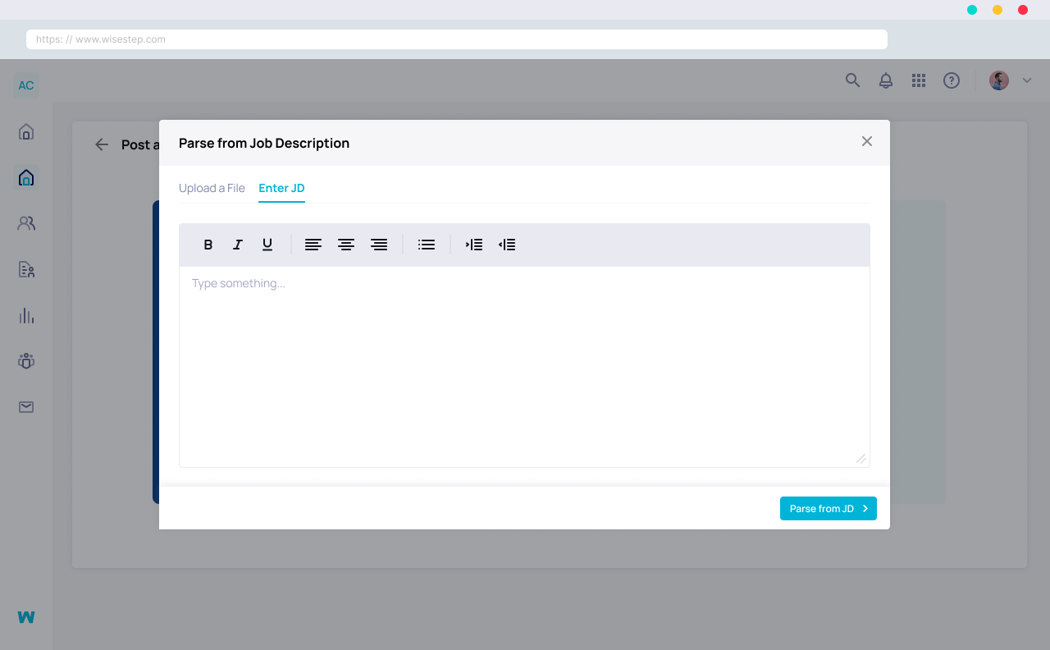Screen dimensions: 1050x650
Task: Open the highlighted jobs icon in the sidebar
Action: coord(26,177)
